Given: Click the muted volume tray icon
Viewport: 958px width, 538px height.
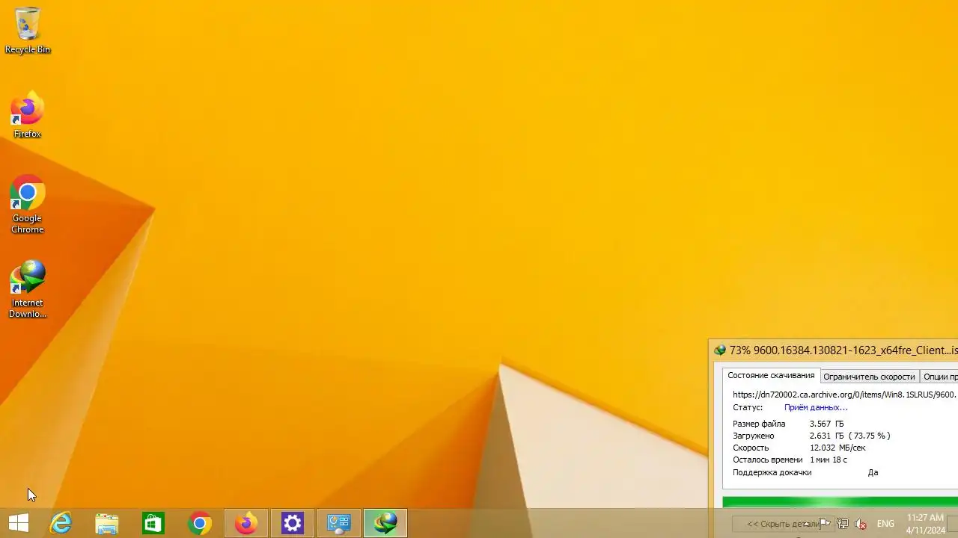Looking at the screenshot, I should (x=861, y=524).
